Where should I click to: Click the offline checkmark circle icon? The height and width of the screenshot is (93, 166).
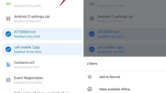(x=90, y=89)
